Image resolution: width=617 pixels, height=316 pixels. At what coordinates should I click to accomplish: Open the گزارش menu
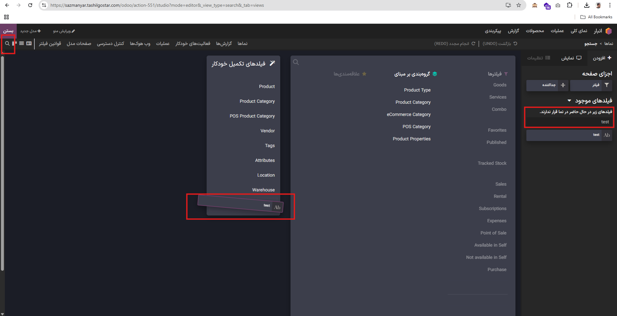(x=513, y=31)
